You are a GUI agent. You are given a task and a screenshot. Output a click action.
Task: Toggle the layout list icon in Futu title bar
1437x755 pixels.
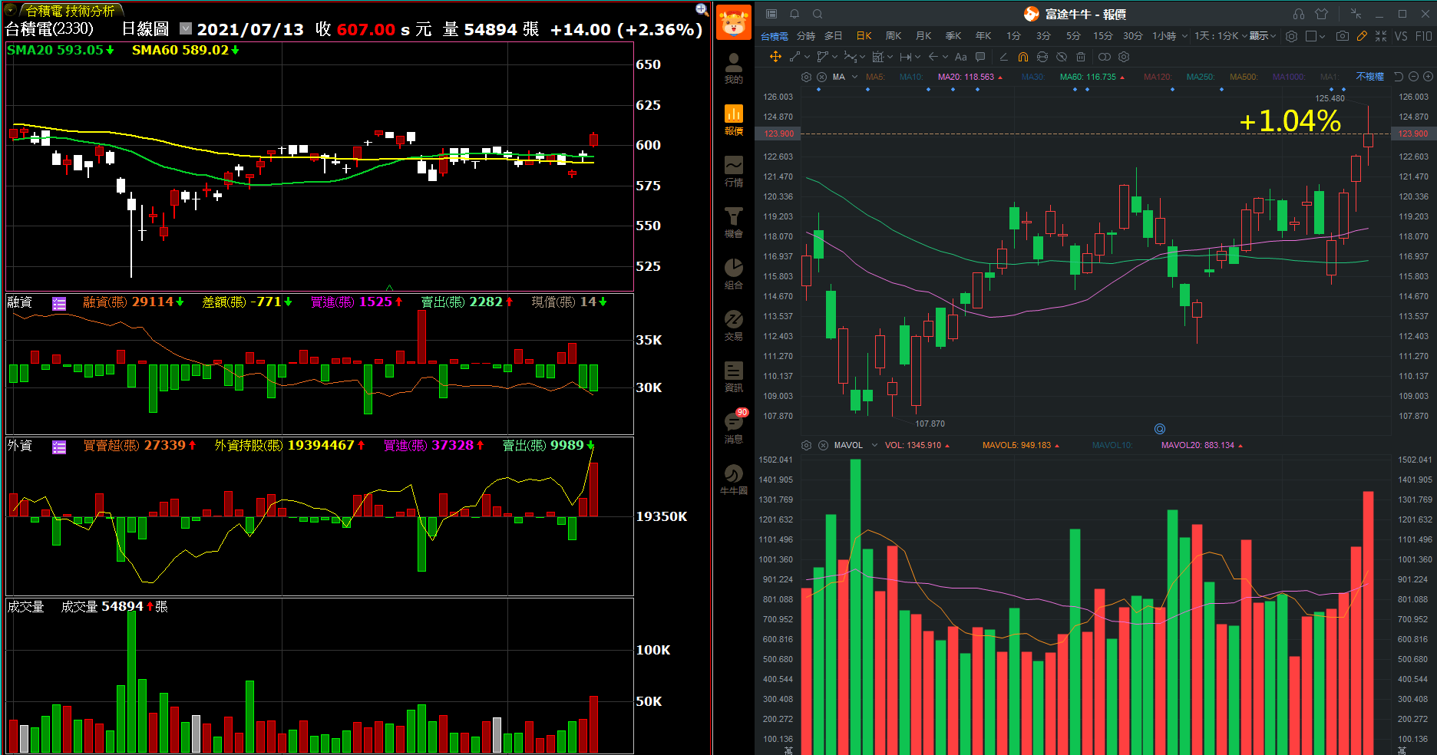(x=771, y=14)
